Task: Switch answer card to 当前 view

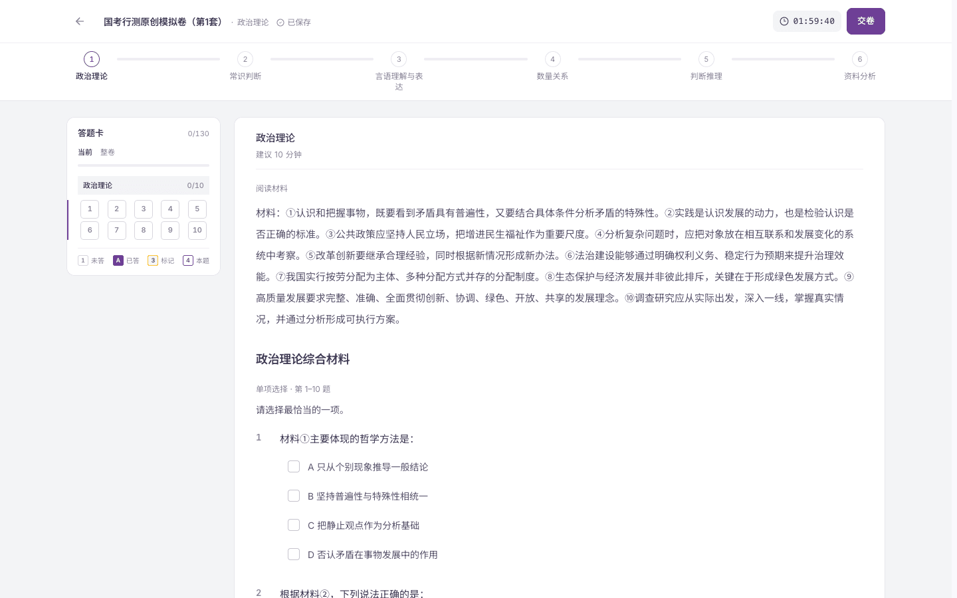Action: [85, 152]
